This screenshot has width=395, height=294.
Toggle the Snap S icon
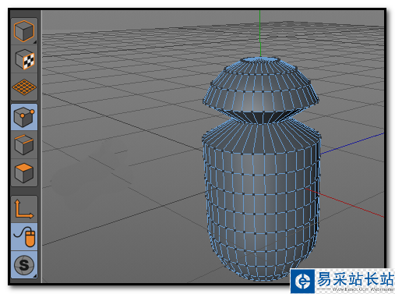coord(24,265)
